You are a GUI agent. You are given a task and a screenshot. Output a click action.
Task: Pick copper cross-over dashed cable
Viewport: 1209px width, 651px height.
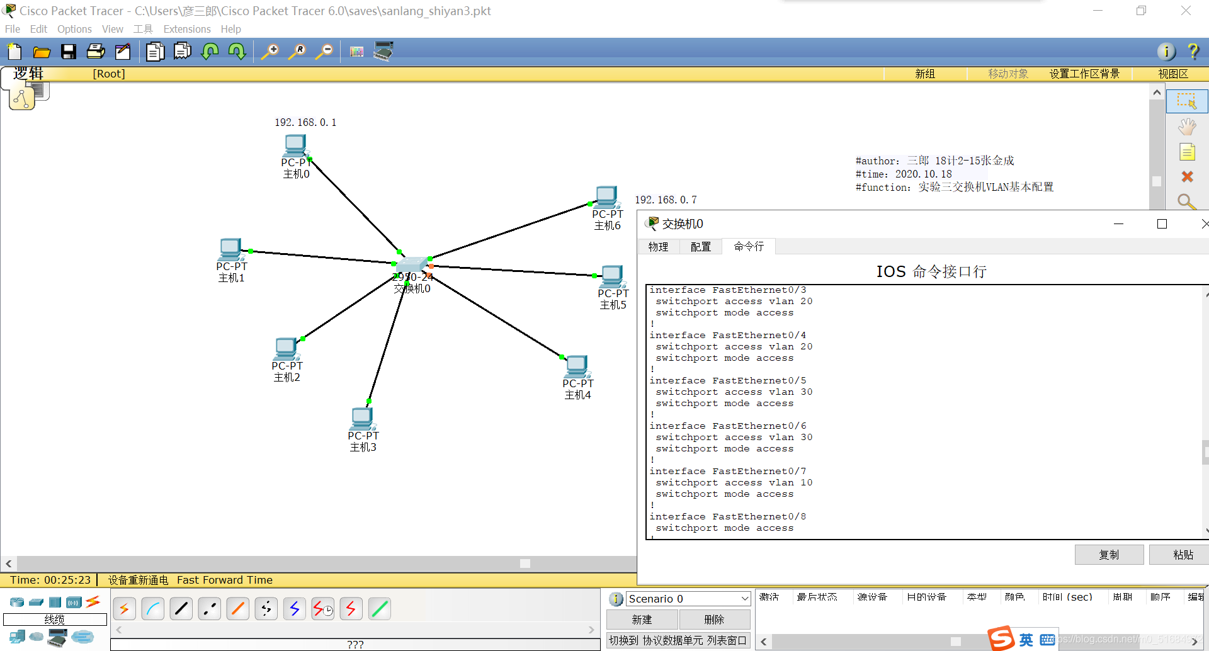click(x=210, y=609)
